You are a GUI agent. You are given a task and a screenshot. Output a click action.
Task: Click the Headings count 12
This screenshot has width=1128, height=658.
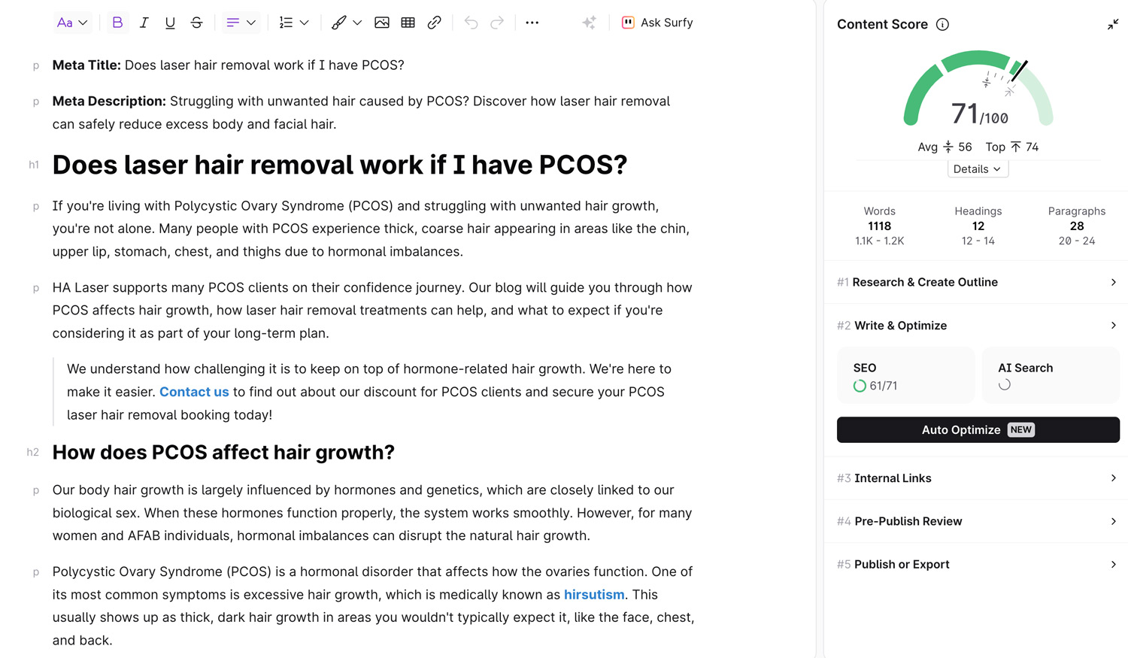click(978, 226)
